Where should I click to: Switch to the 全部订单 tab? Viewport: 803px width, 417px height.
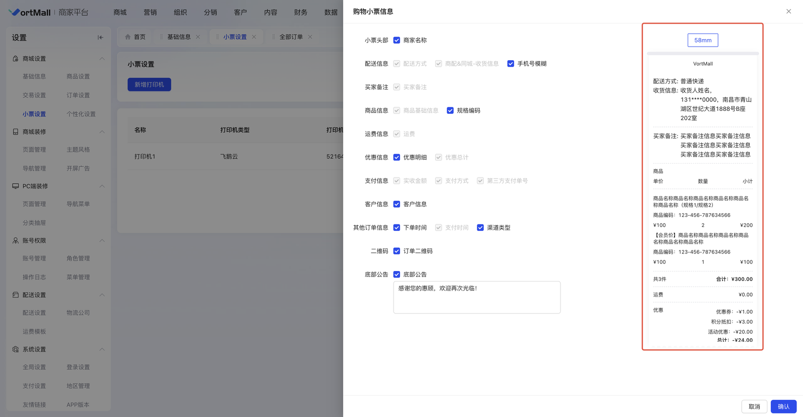pyautogui.click(x=291, y=37)
